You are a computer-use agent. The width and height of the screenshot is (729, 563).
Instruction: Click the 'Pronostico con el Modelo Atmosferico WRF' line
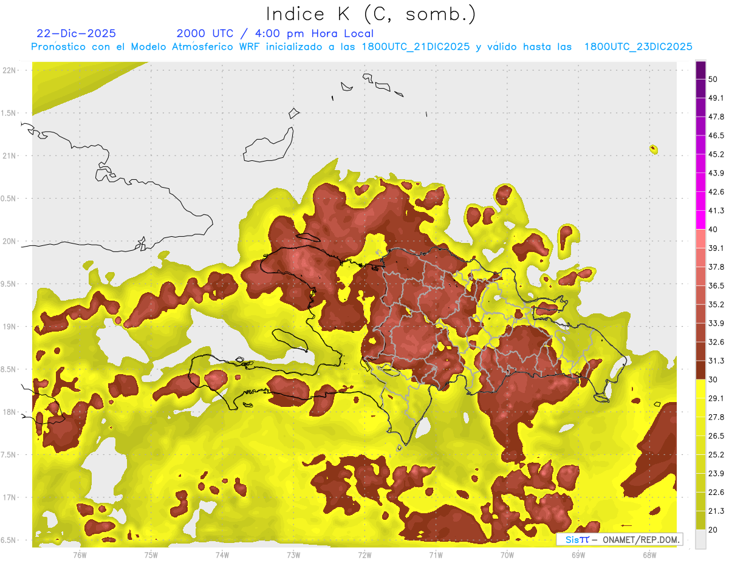pos(361,47)
